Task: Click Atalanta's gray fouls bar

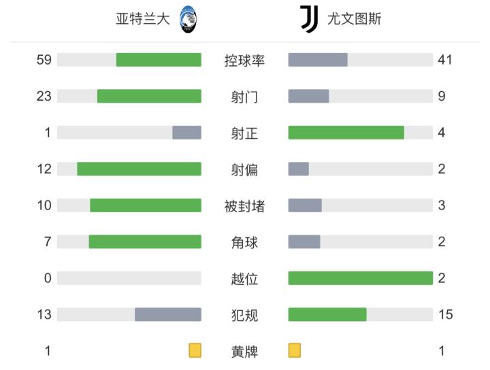Action: [x=168, y=314]
